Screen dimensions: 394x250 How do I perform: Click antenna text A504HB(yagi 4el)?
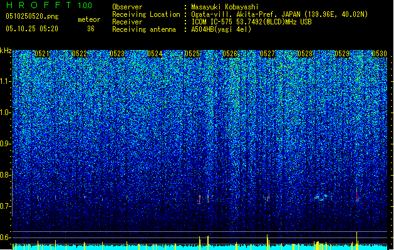point(221,29)
